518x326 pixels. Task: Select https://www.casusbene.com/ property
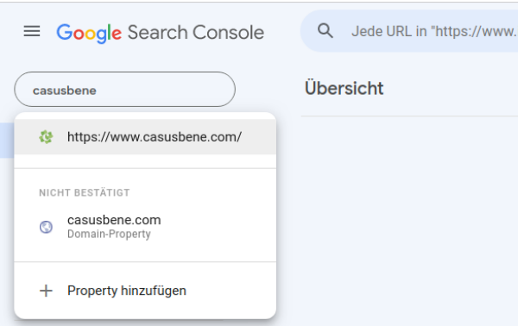(145, 137)
